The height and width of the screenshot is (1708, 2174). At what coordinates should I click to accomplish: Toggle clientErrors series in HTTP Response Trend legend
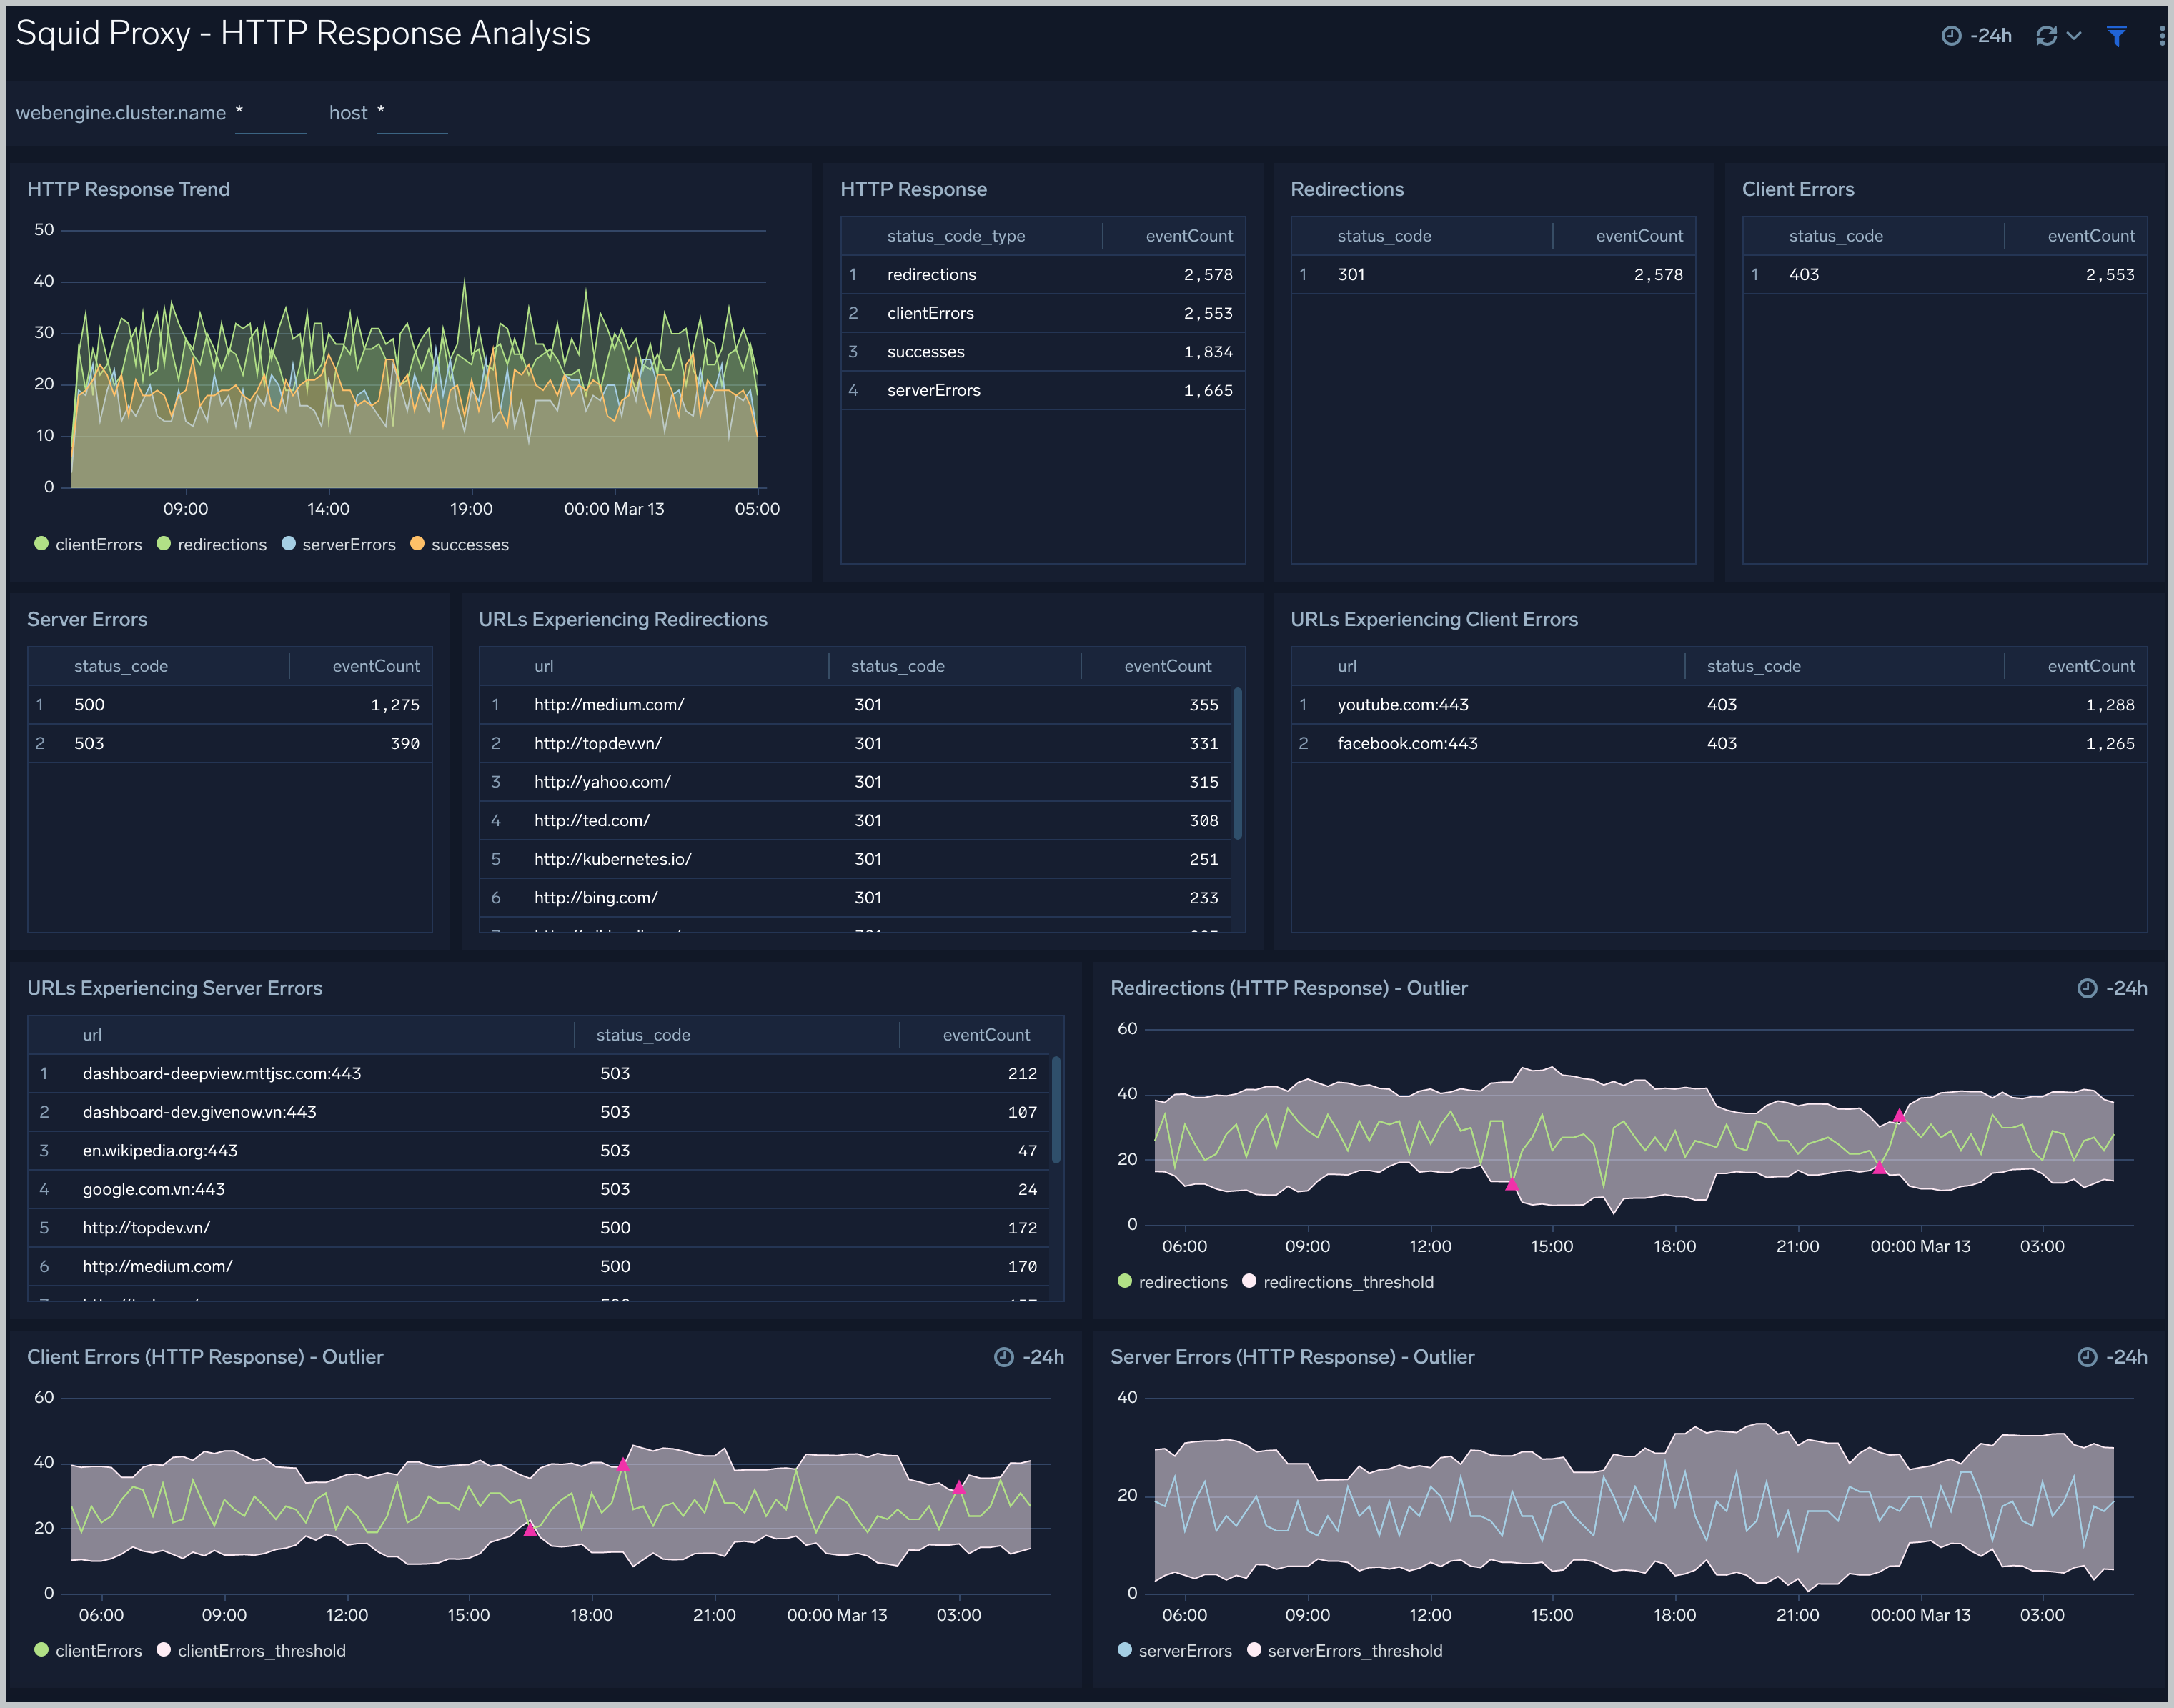pos(88,545)
